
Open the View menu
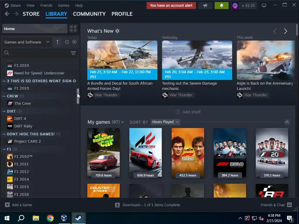30,5
